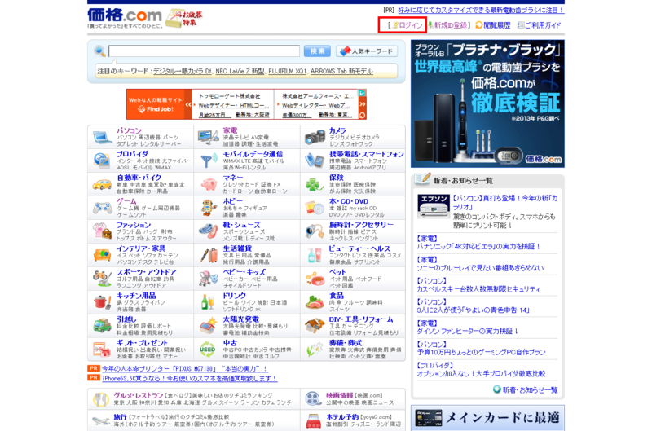Open the Epson printer news thumbnail

(434, 206)
